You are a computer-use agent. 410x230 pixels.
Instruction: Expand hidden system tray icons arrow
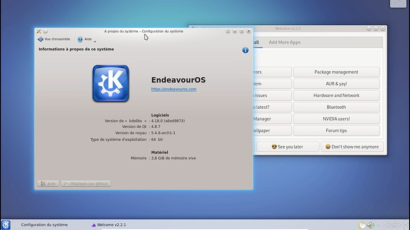click(378, 225)
